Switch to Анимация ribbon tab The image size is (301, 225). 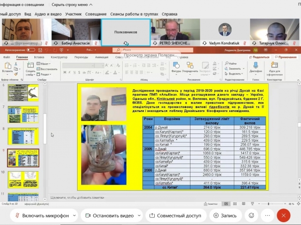point(102,57)
